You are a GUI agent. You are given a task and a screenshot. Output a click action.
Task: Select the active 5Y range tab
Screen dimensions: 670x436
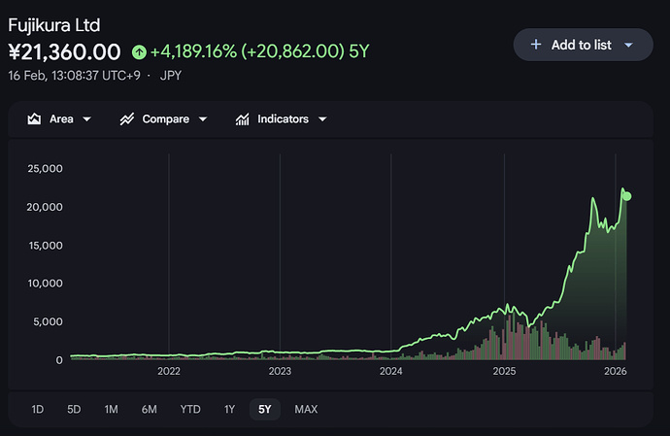[264, 409]
